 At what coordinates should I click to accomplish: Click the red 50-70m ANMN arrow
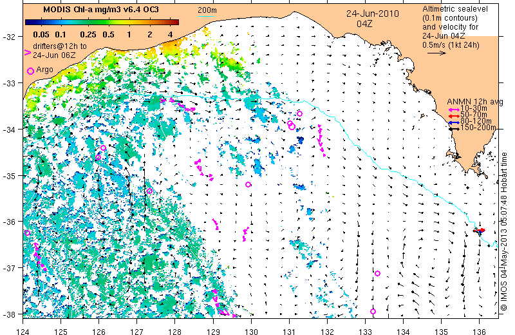tap(454, 117)
